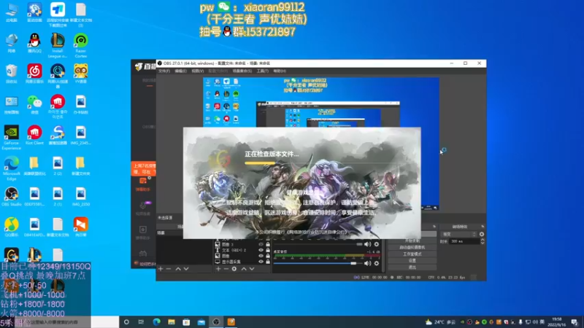Open the YY voice desktop icon
Viewport: 584px width, 328px height.
81,74
